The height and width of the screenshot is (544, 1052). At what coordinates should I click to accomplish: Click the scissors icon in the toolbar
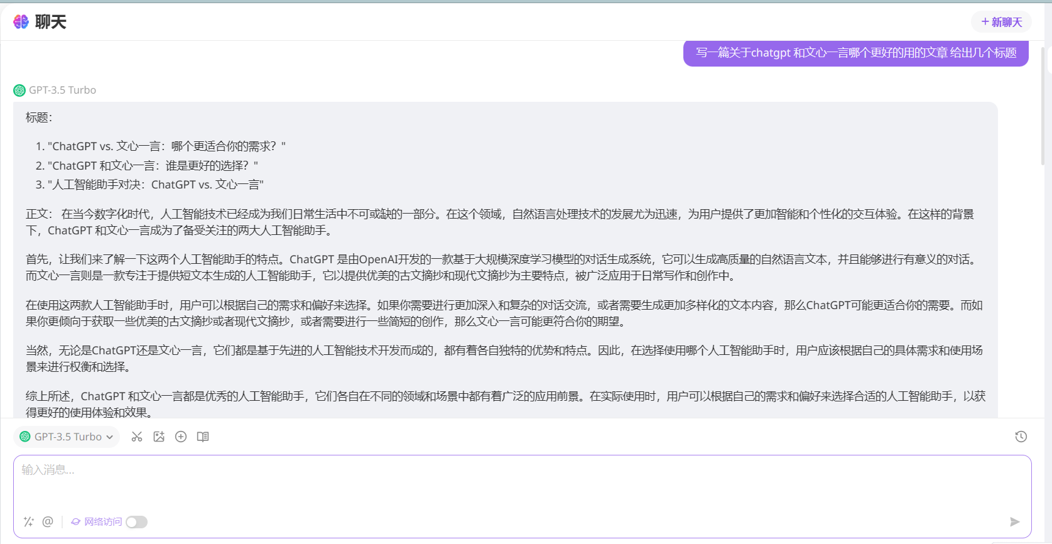pyautogui.click(x=137, y=437)
